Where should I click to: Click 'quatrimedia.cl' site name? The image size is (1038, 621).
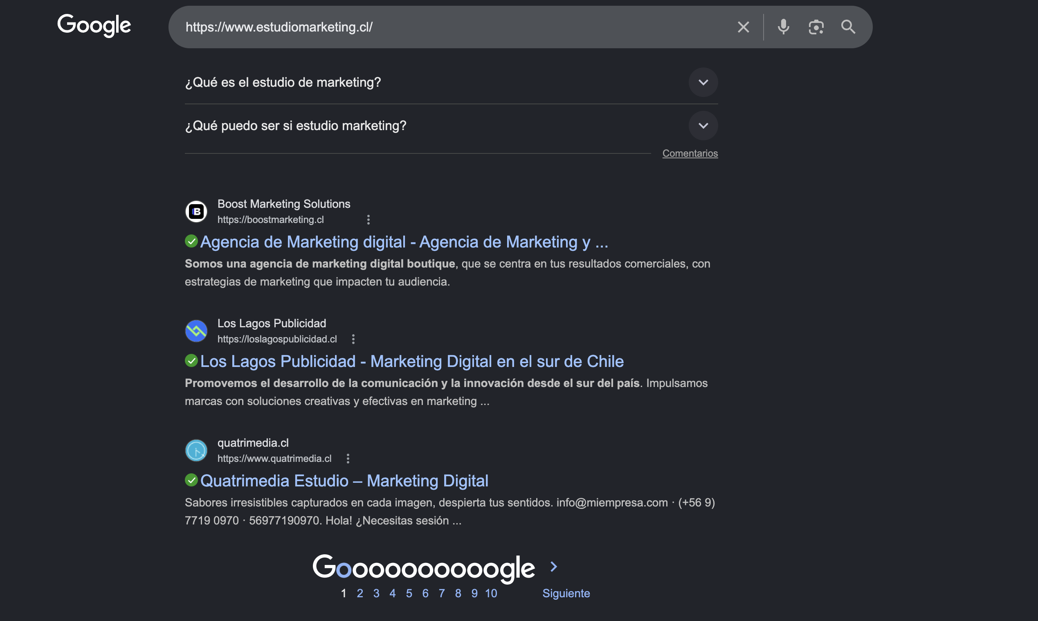pos(253,443)
